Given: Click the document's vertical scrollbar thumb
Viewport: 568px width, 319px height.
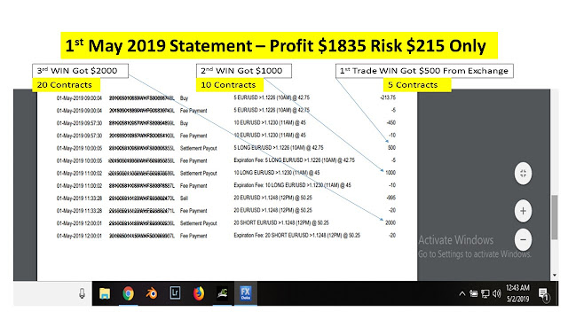Looking at the screenshot, I should point(554,217).
